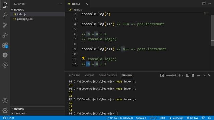Open the Search view
The image size is (214, 120).
[5, 15]
